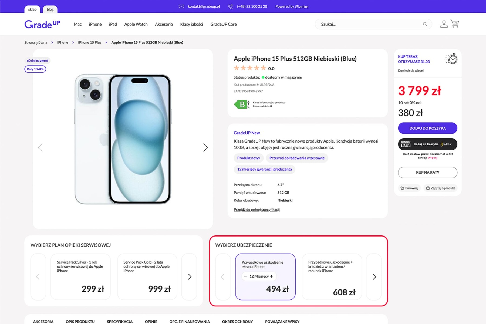Show previous product image with left arrow
486x324 pixels.
click(x=40, y=147)
